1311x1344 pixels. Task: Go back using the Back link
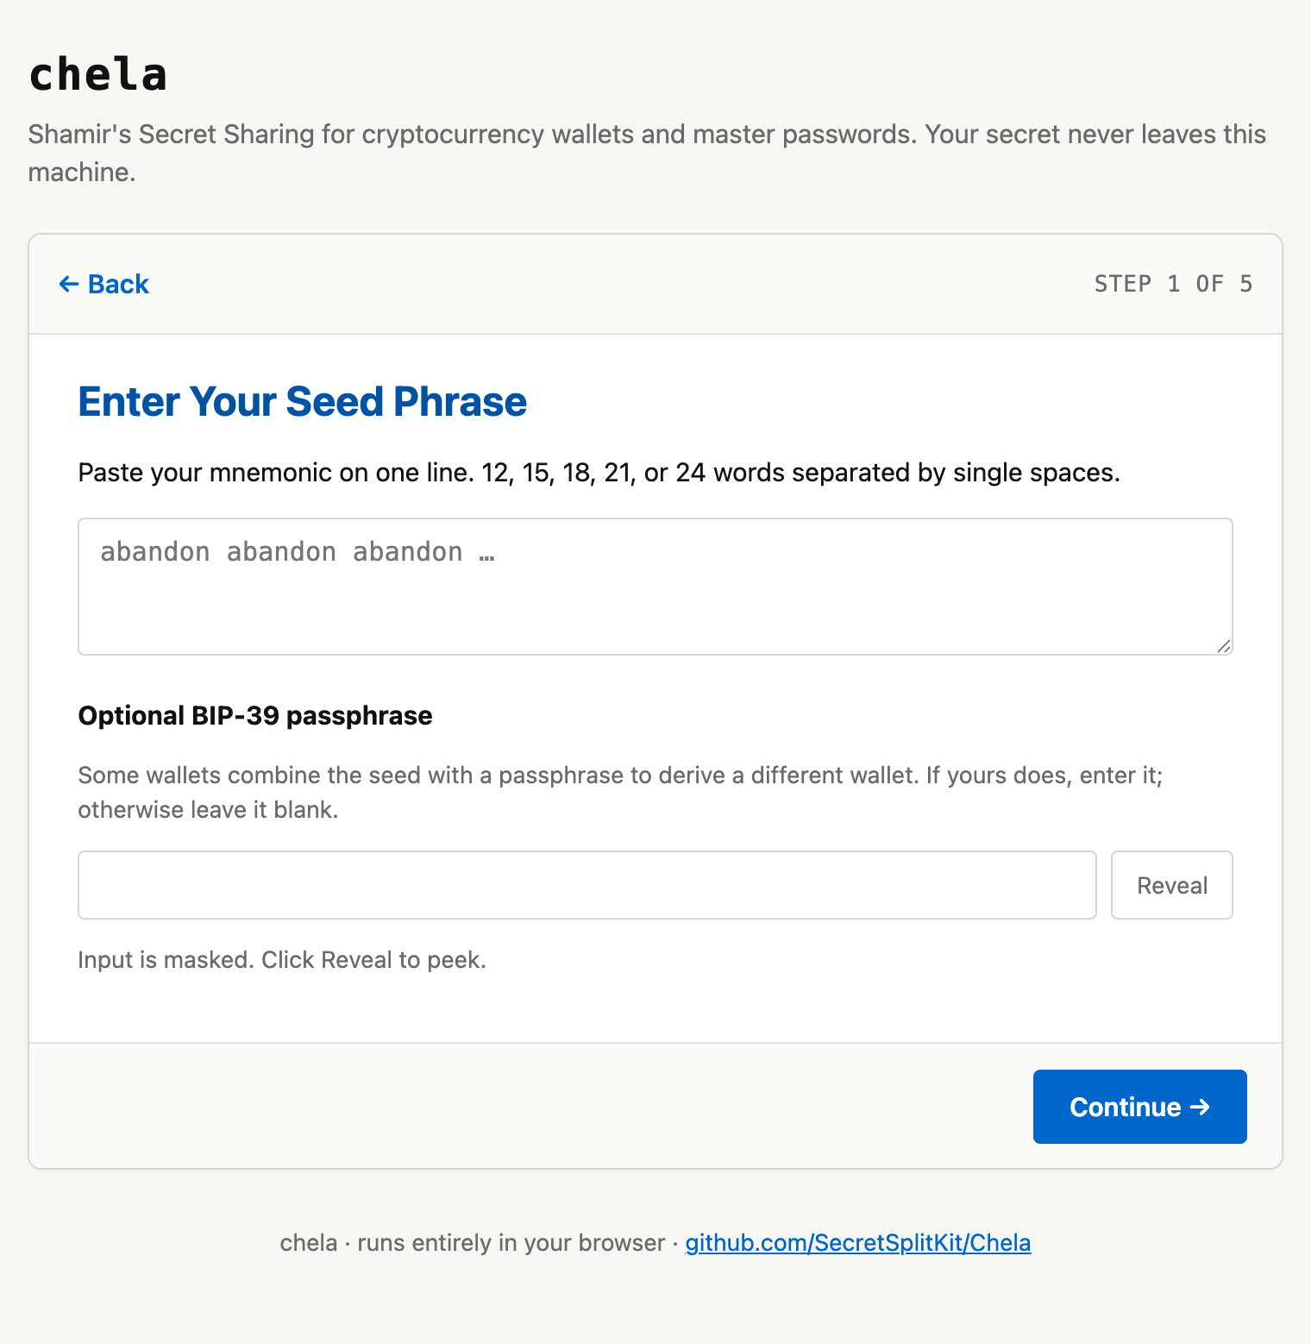click(103, 284)
